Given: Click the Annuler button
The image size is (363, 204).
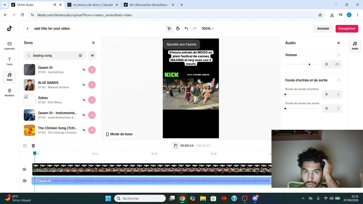Looking at the screenshot, I should click(323, 28).
